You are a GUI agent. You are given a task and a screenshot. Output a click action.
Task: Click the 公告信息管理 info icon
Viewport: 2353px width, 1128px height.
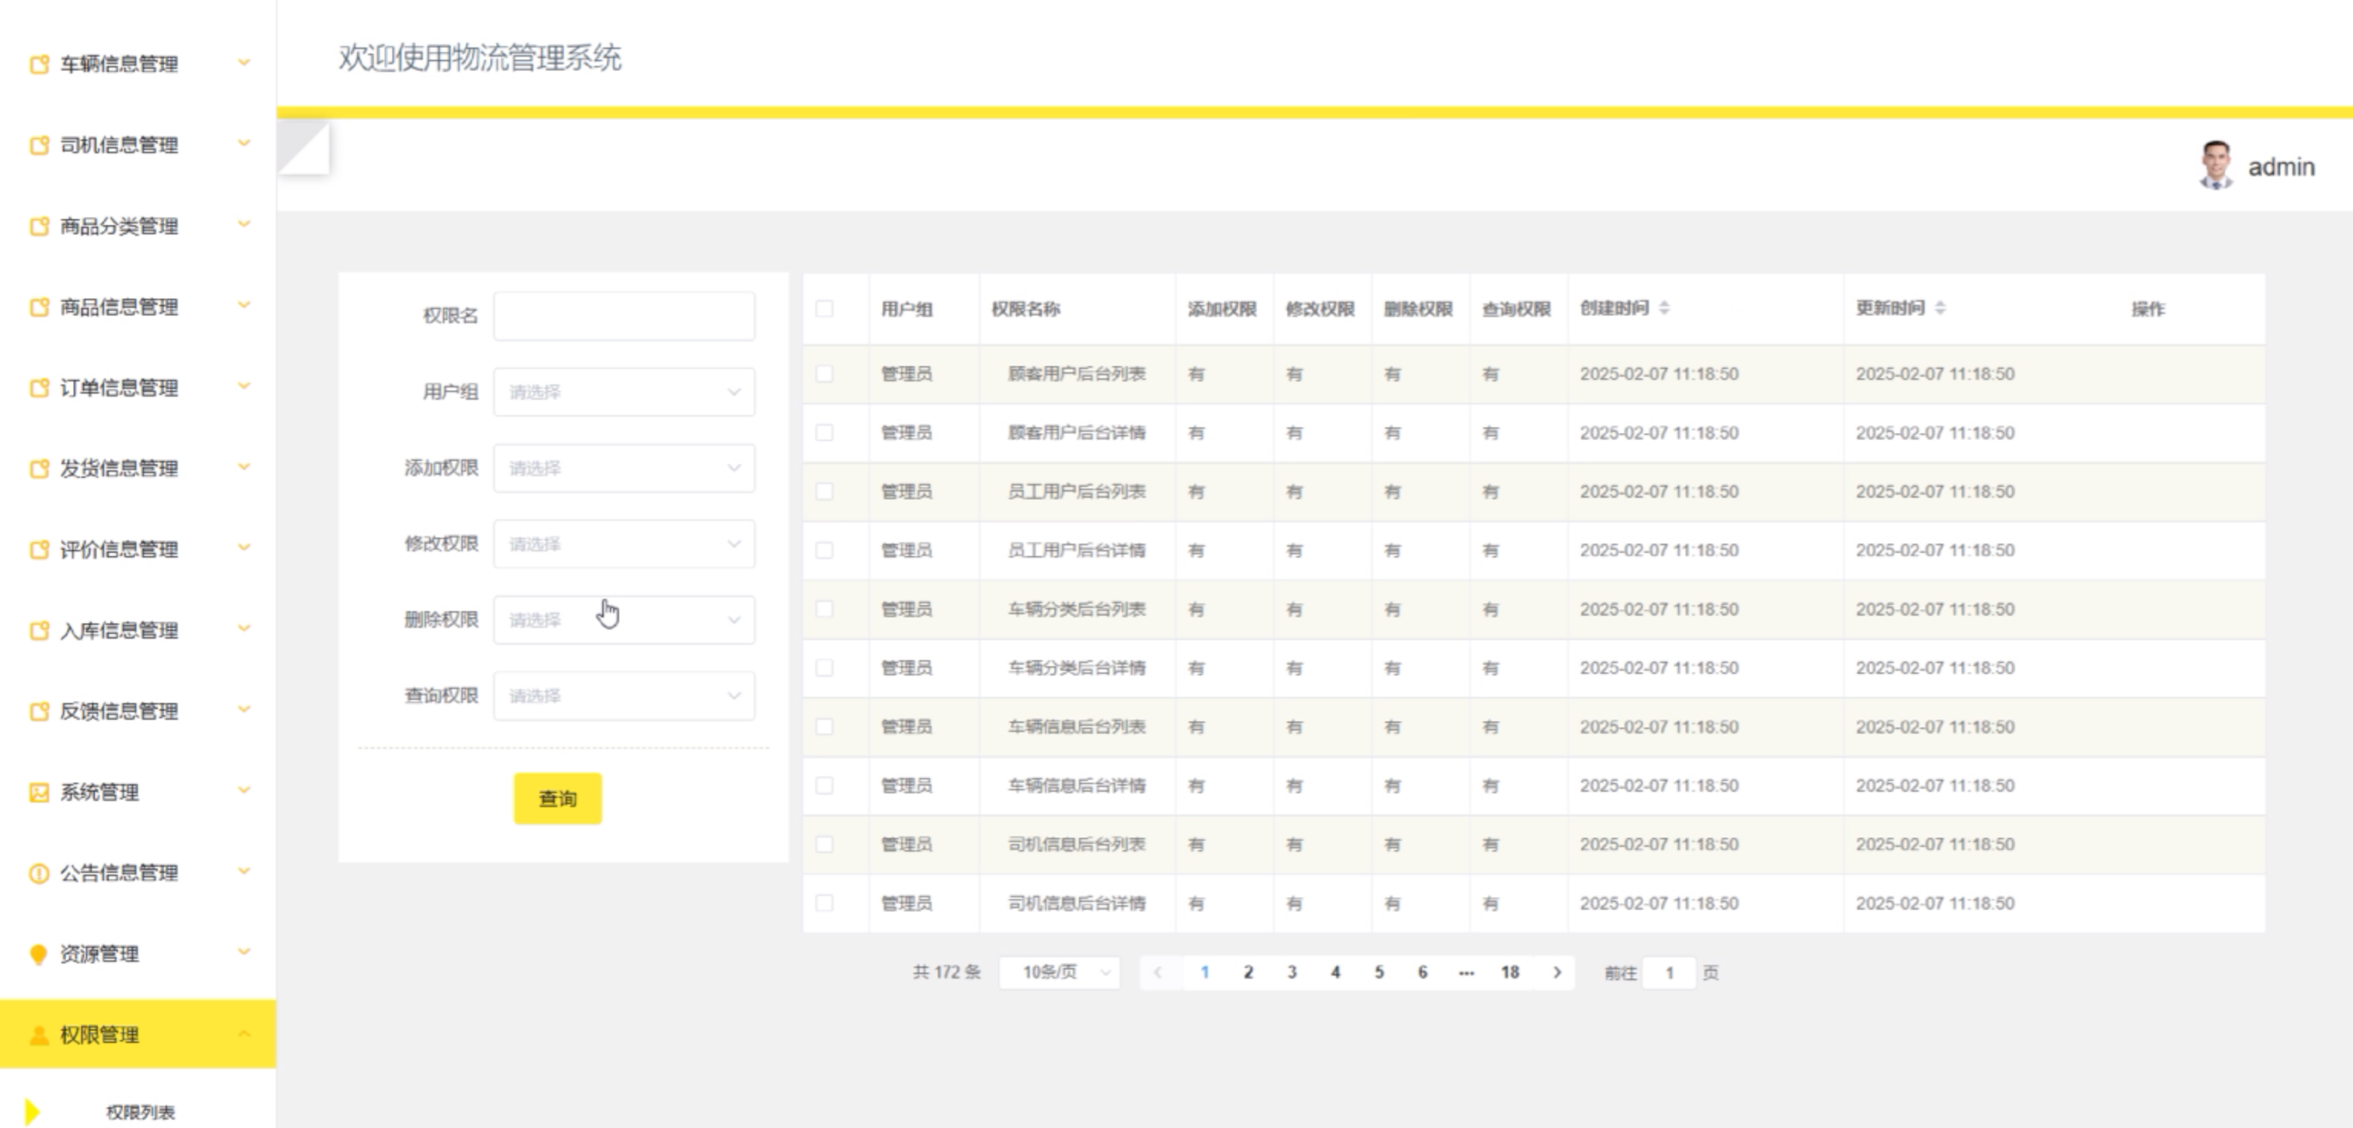(x=38, y=874)
